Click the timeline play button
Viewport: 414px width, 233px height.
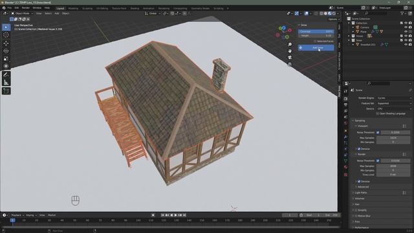click(x=175, y=215)
